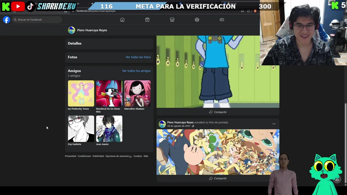The image size is (347, 195).
Task: Open the Smash Bros cover photo image
Action: [x=218, y=152]
